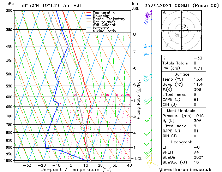The width and height of the screenshot is (222, 172).
Task: Click the purple wind barb at top
Action: point(148,15)
